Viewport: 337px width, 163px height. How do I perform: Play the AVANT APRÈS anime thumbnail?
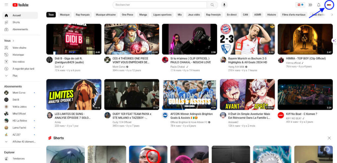247,94
